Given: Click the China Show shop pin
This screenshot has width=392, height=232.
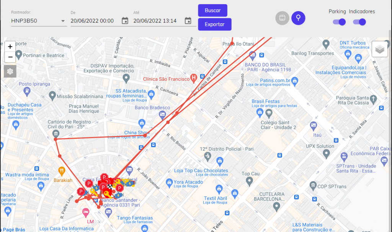Looking at the screenshot, I should click(142, 123).
